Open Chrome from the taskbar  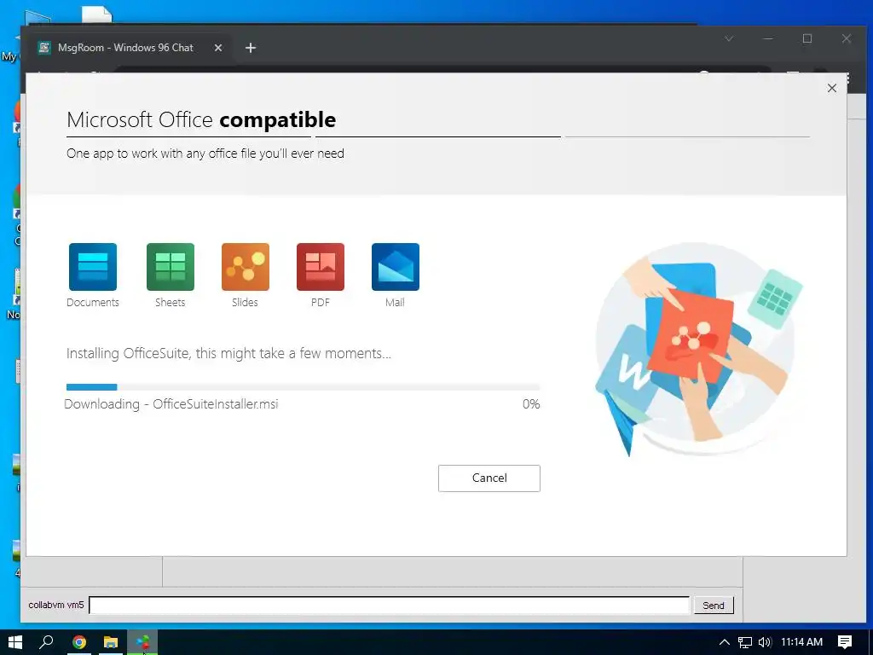79,642
